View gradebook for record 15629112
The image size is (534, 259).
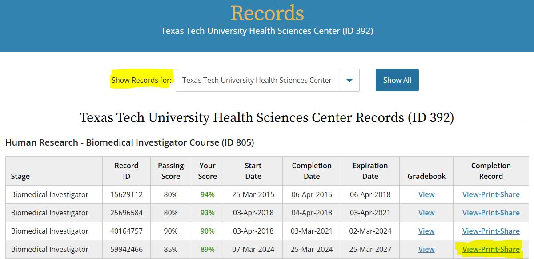click(x=426, y=194)
